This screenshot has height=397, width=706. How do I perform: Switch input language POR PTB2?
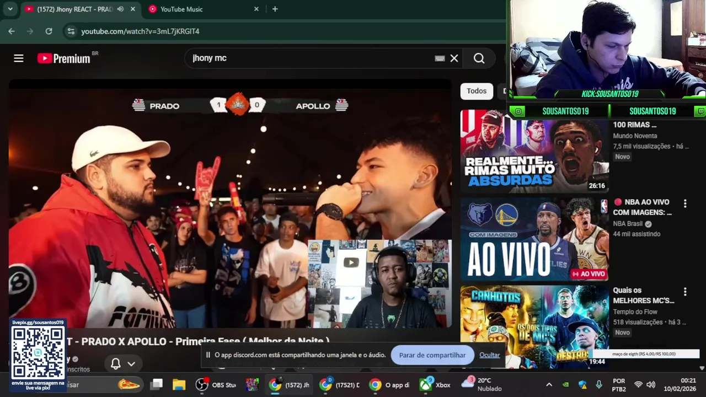619,385
